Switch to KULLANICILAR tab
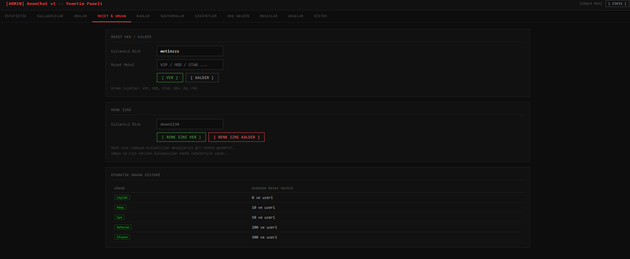 pos(50,16)
